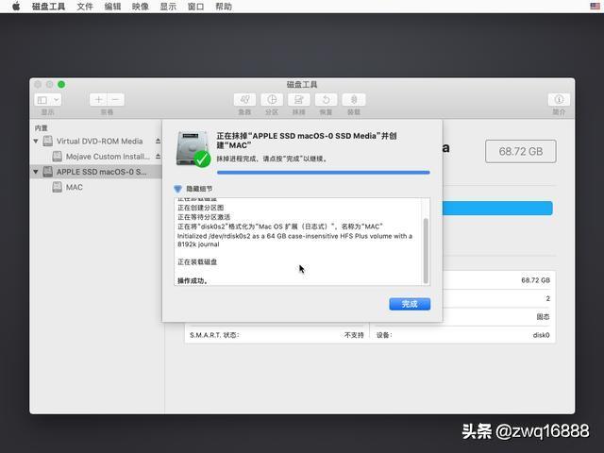Click the hard disk icon with checkmark

click(193, 149)
